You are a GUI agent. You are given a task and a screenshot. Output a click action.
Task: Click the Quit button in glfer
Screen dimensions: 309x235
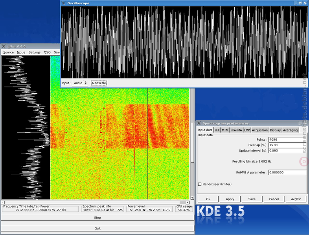tap(97, 228)
